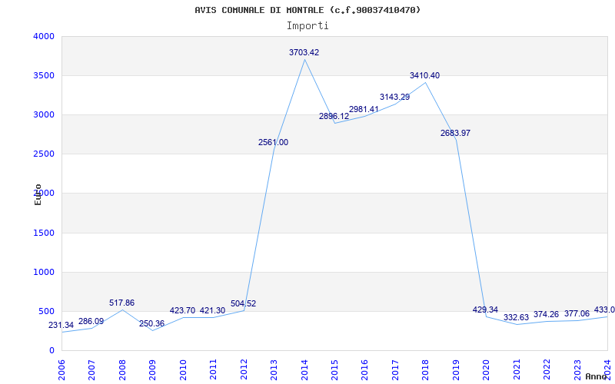Click the 2023 x-axis year label

[577, 369]
